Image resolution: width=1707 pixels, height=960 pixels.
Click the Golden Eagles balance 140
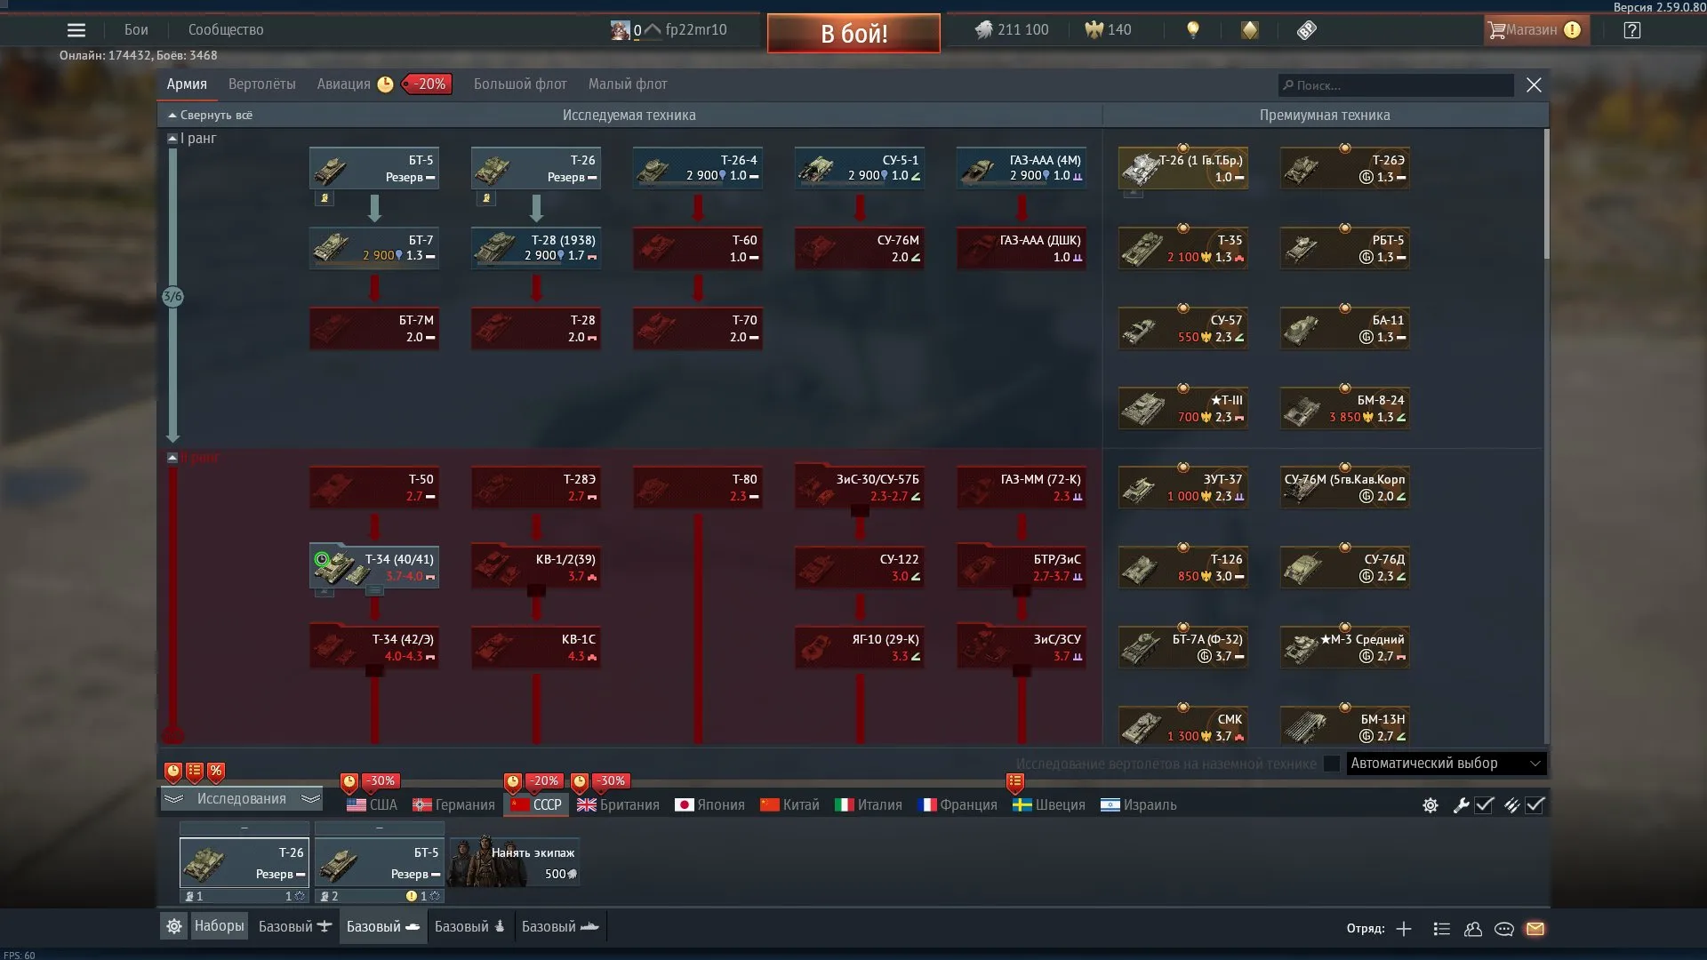(1108, 30)
